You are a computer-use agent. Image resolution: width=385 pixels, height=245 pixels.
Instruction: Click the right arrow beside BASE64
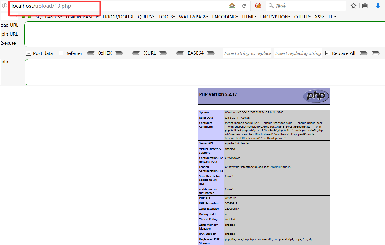(211, 53)
